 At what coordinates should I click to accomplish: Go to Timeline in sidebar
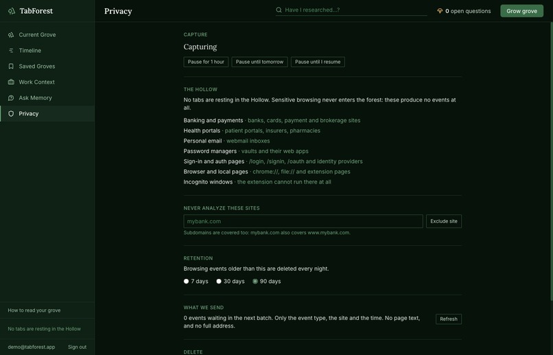pos(47,50)
